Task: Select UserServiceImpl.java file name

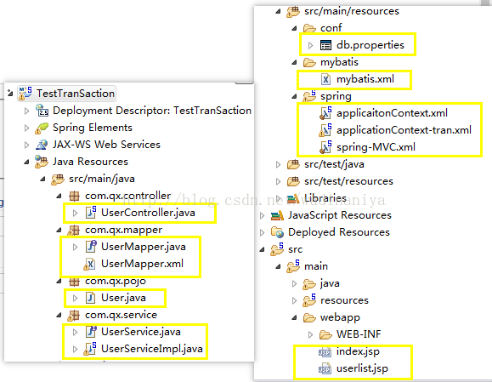Action: click(x=152, y=349)
